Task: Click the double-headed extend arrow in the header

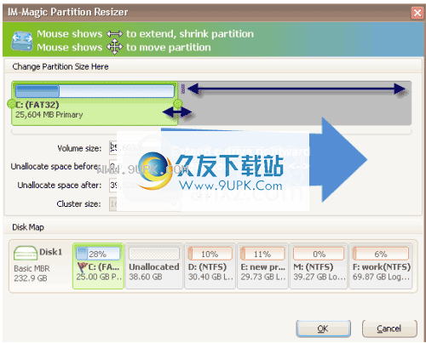Action: click(x=115, y=34)
